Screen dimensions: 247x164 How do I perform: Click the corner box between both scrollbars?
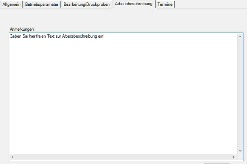pyautogui.click(x=240, y=157)
